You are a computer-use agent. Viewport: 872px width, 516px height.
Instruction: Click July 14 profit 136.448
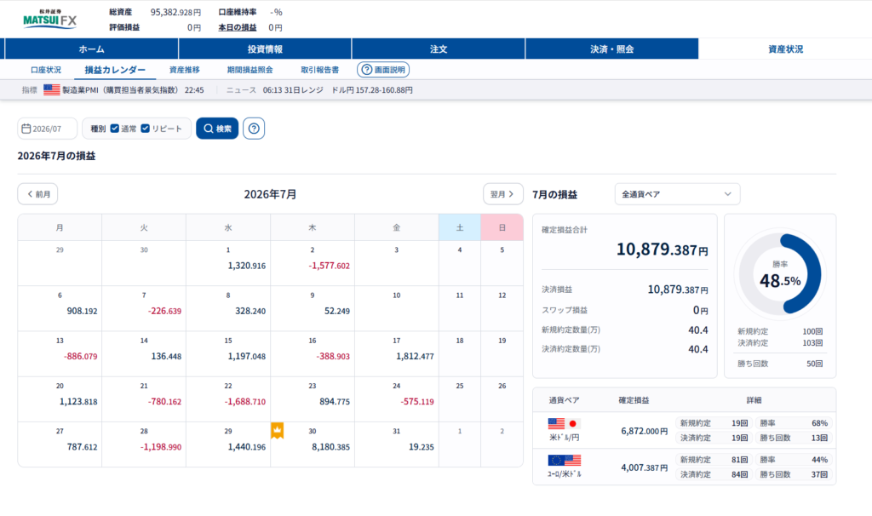coord(166,357)
